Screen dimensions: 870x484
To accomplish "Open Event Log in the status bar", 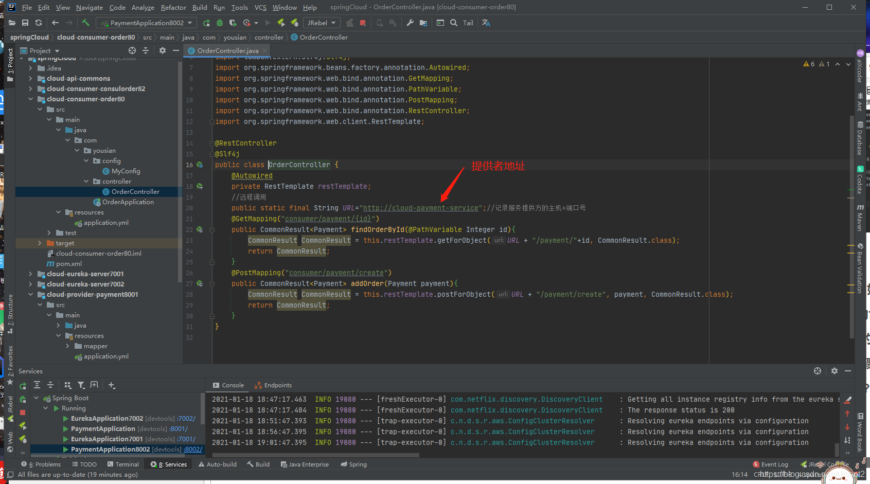I will (x=770, y=464).
